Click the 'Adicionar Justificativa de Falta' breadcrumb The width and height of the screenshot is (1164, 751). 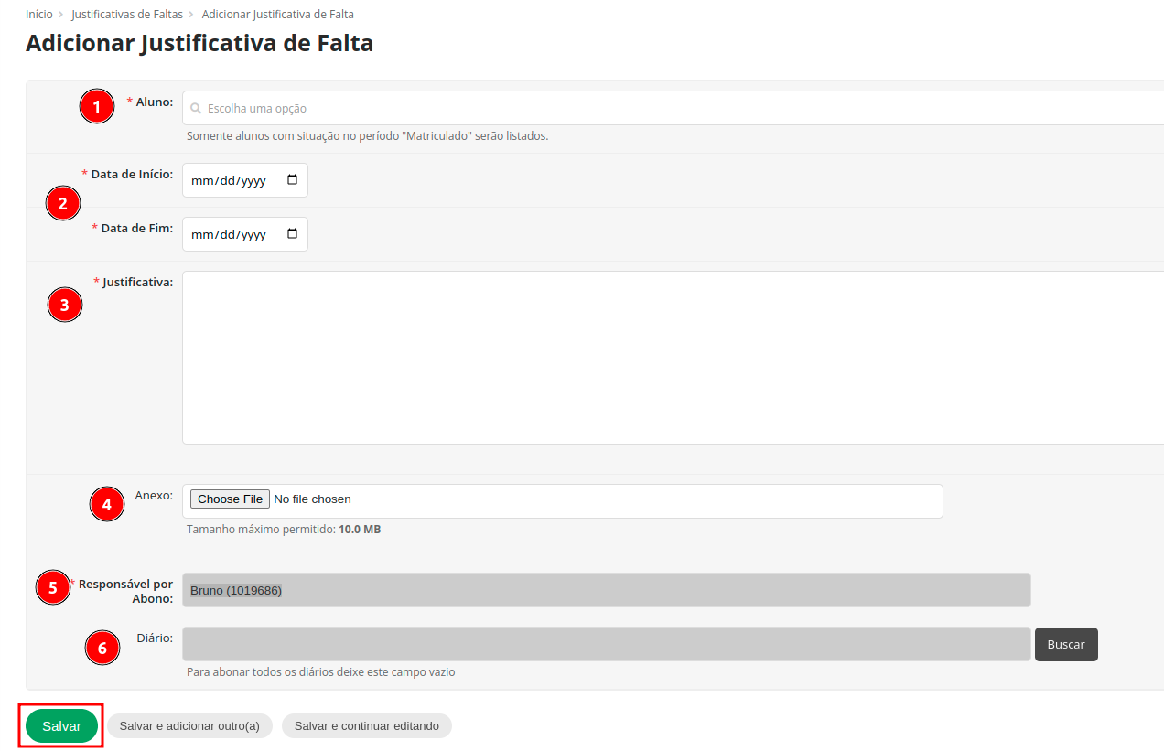coord(277,15)
